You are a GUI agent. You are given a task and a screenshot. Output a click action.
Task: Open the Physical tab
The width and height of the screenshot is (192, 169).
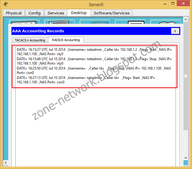(x=14, y=13)
